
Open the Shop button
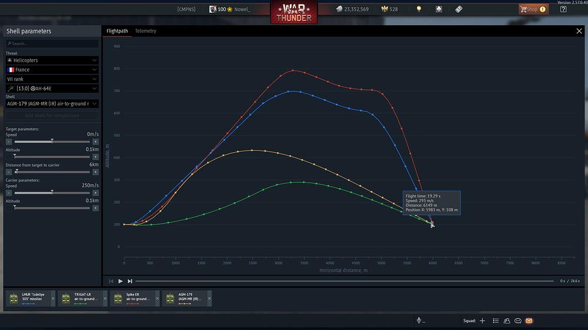click(533, 9)
